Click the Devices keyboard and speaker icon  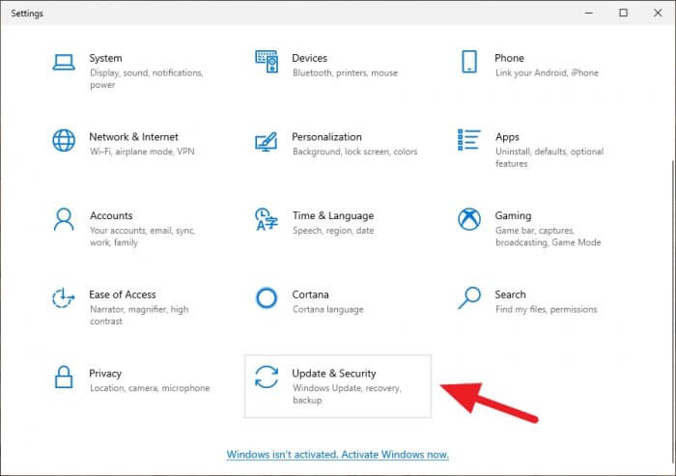point(267,62)
